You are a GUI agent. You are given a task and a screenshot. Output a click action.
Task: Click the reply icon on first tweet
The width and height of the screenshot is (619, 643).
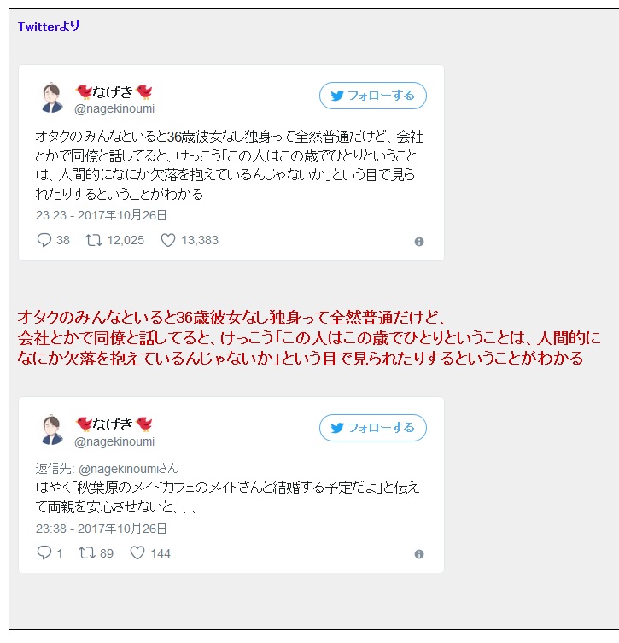click(44, 240)
